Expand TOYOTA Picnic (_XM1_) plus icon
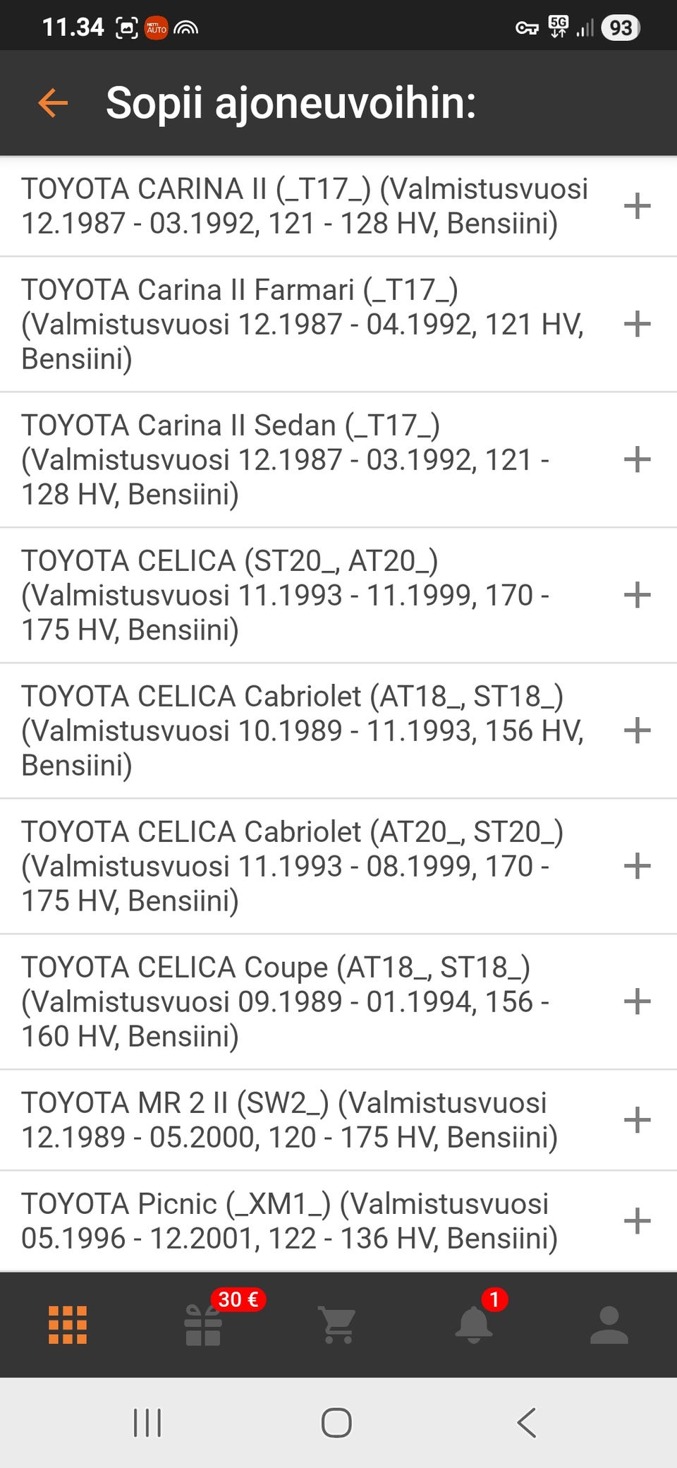This screenshot has width=677, height=1468. pyautogui.click(x=637, y=1221)
